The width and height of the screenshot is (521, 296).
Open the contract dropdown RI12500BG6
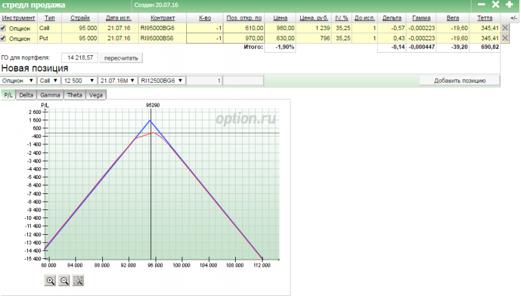pos(162,81)
